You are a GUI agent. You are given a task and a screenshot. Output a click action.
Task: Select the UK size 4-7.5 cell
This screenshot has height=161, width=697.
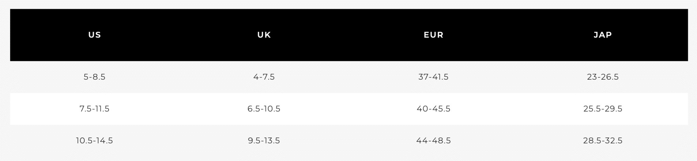point(264,77)
